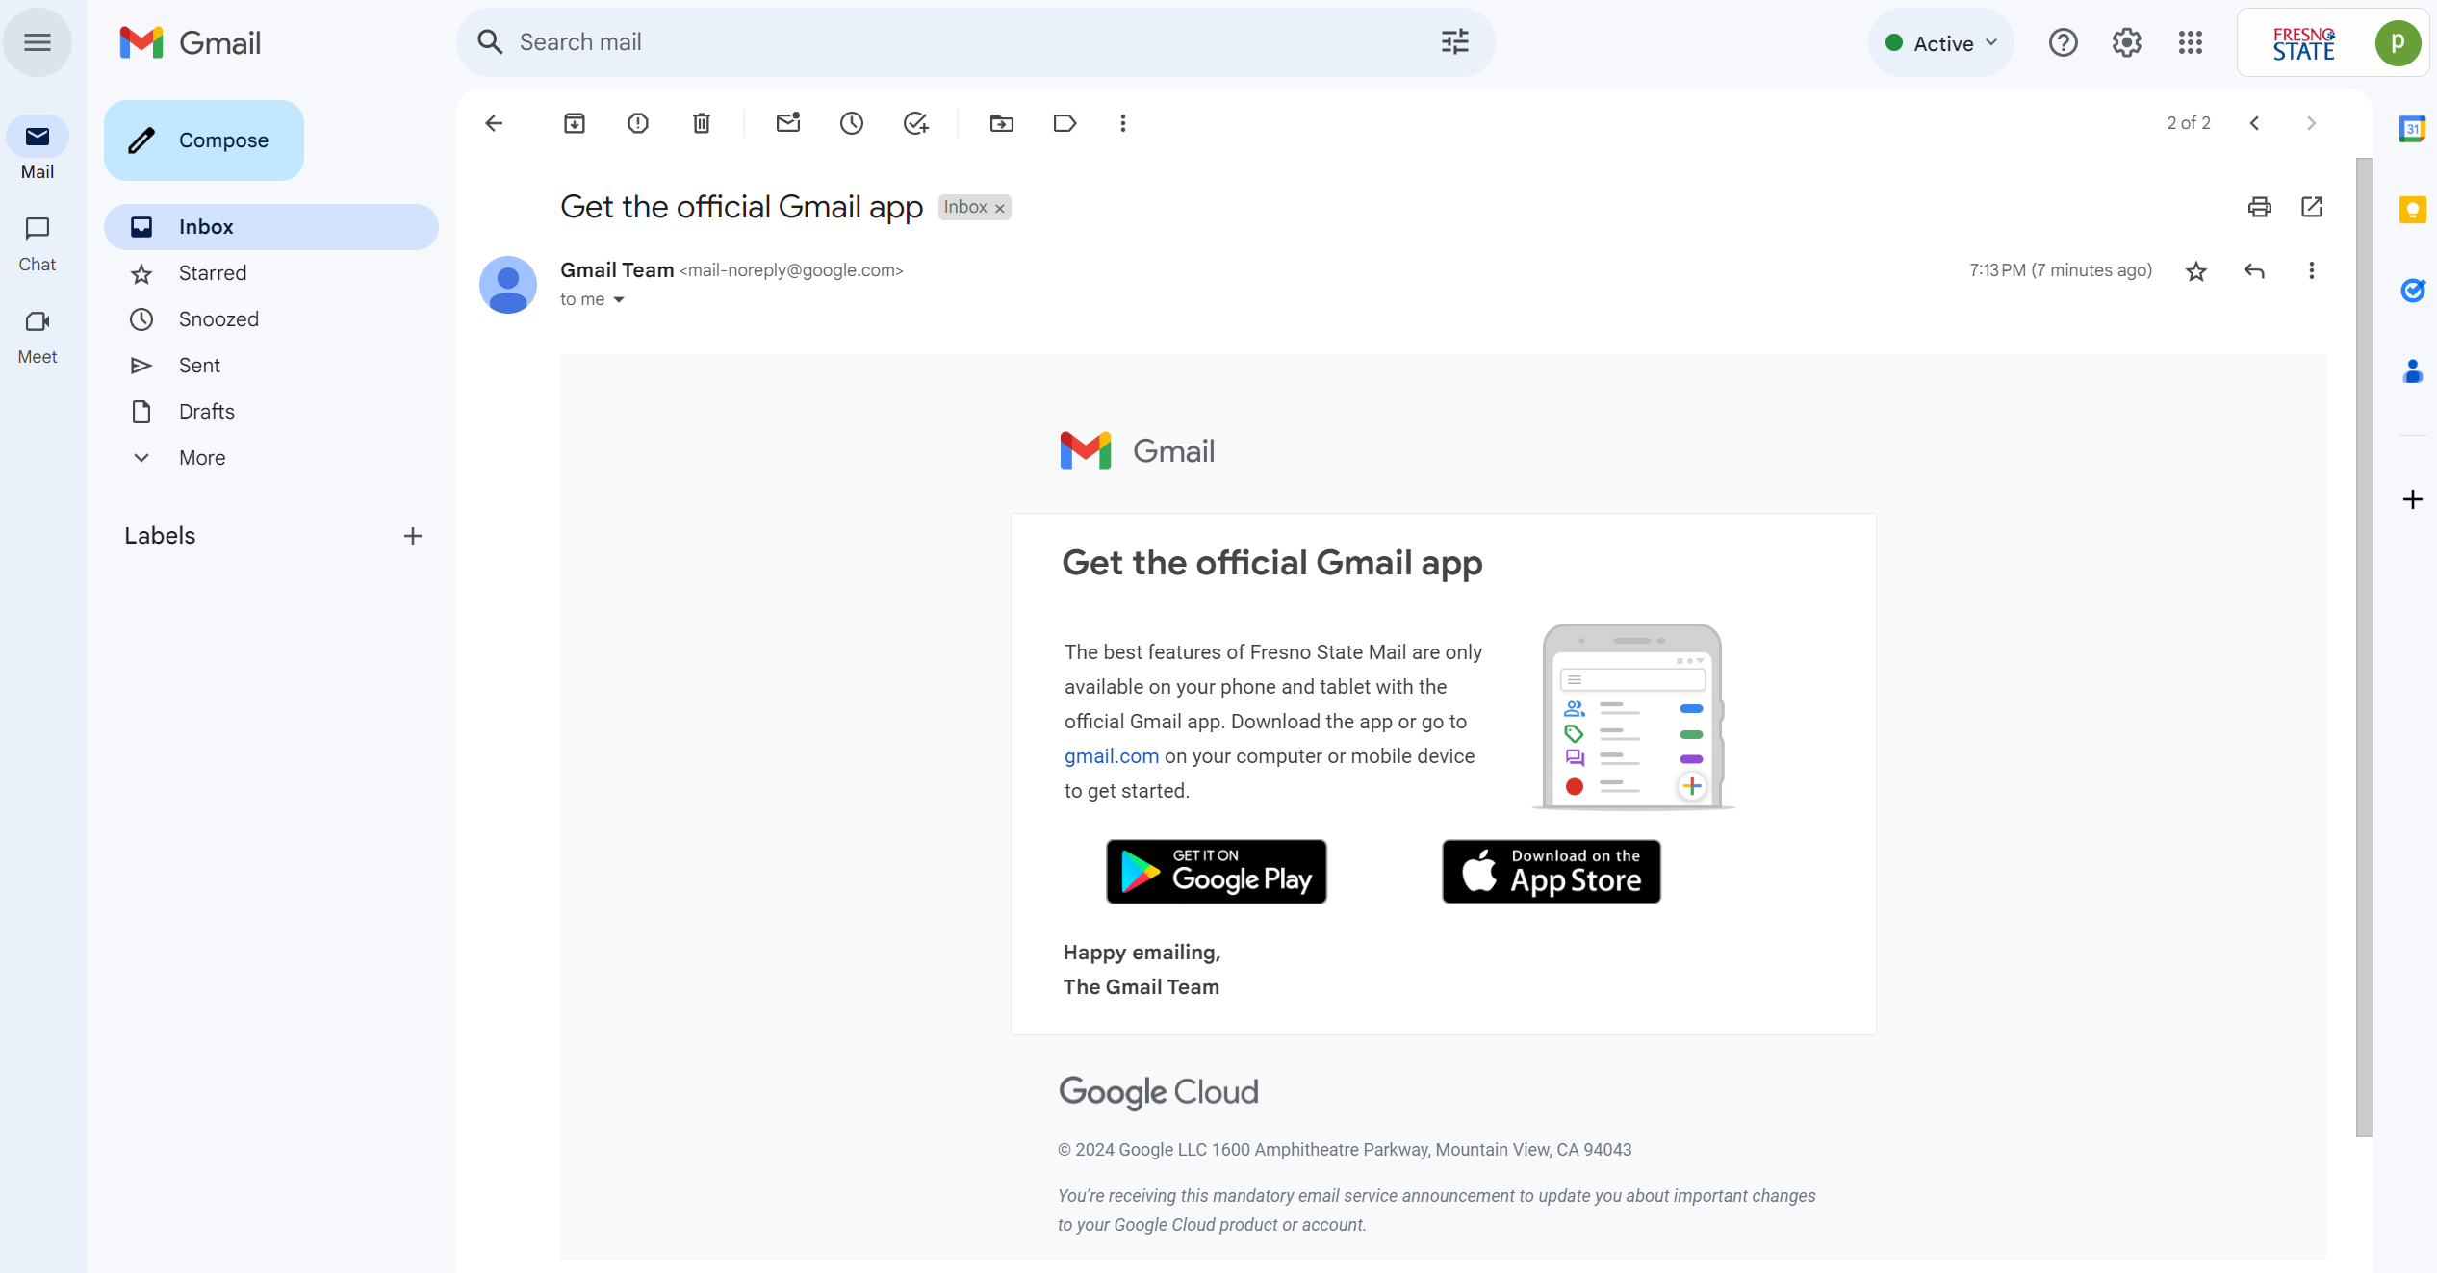Open Settings gear
The width and height of the screenshot is (2437, 1273).
[2127, 42]
